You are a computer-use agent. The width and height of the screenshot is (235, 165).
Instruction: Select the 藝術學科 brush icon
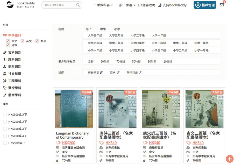click(x=5, y=95)
